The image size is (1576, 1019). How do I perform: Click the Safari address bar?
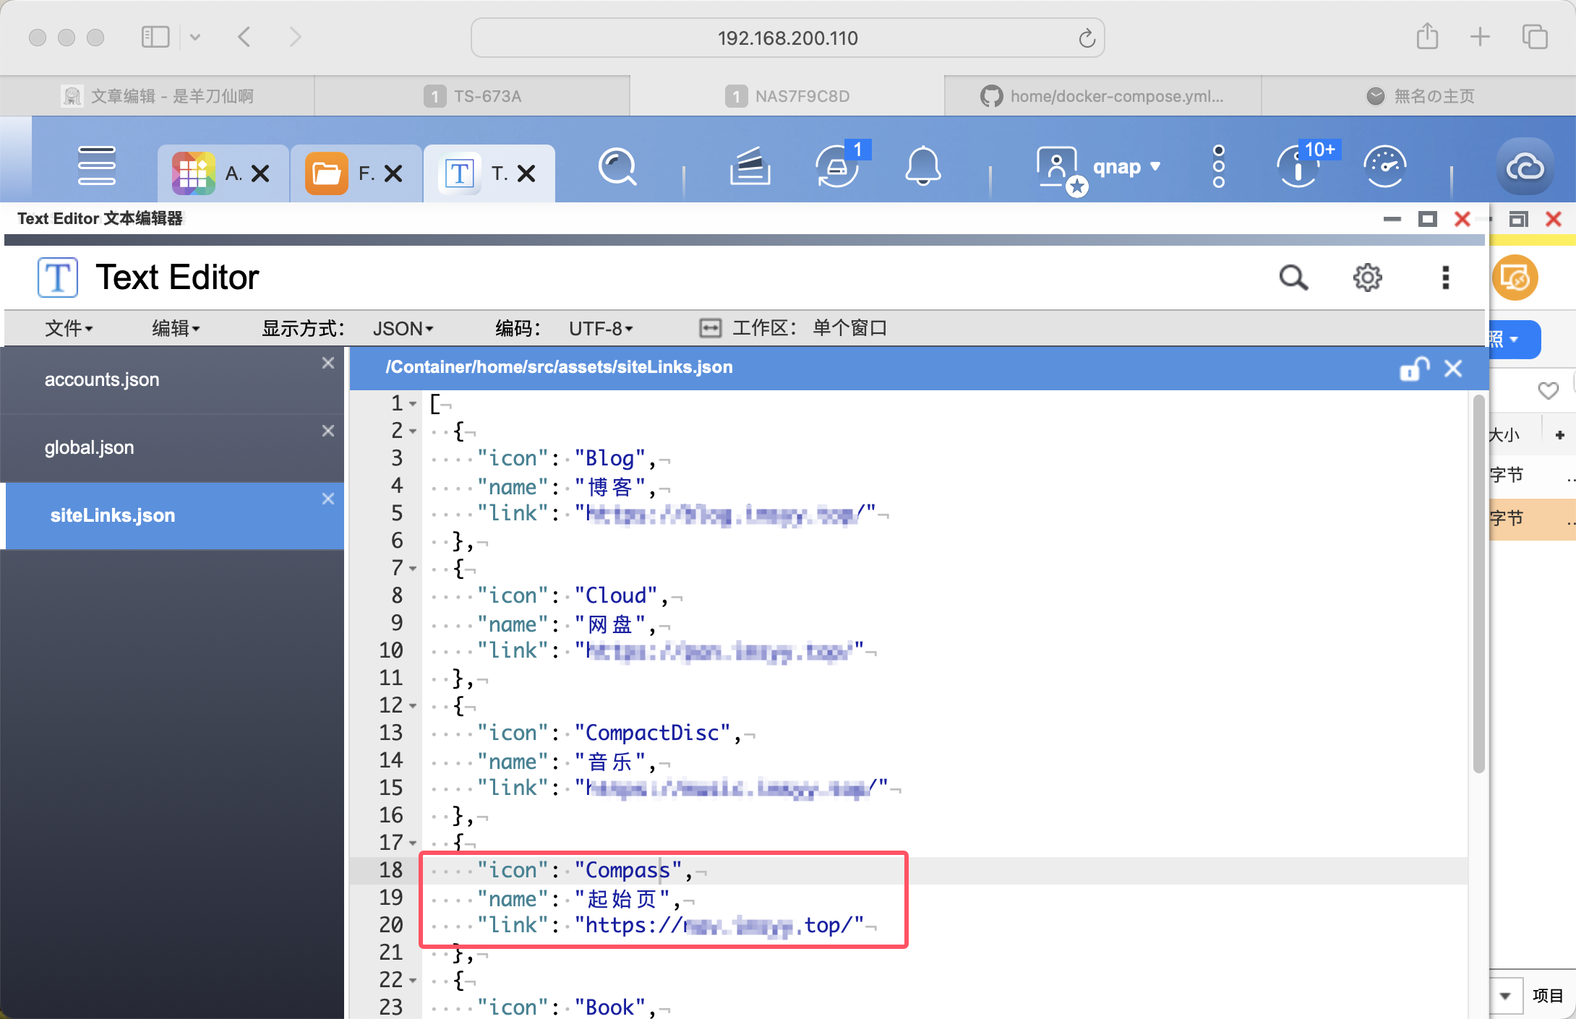click(787, 38)
